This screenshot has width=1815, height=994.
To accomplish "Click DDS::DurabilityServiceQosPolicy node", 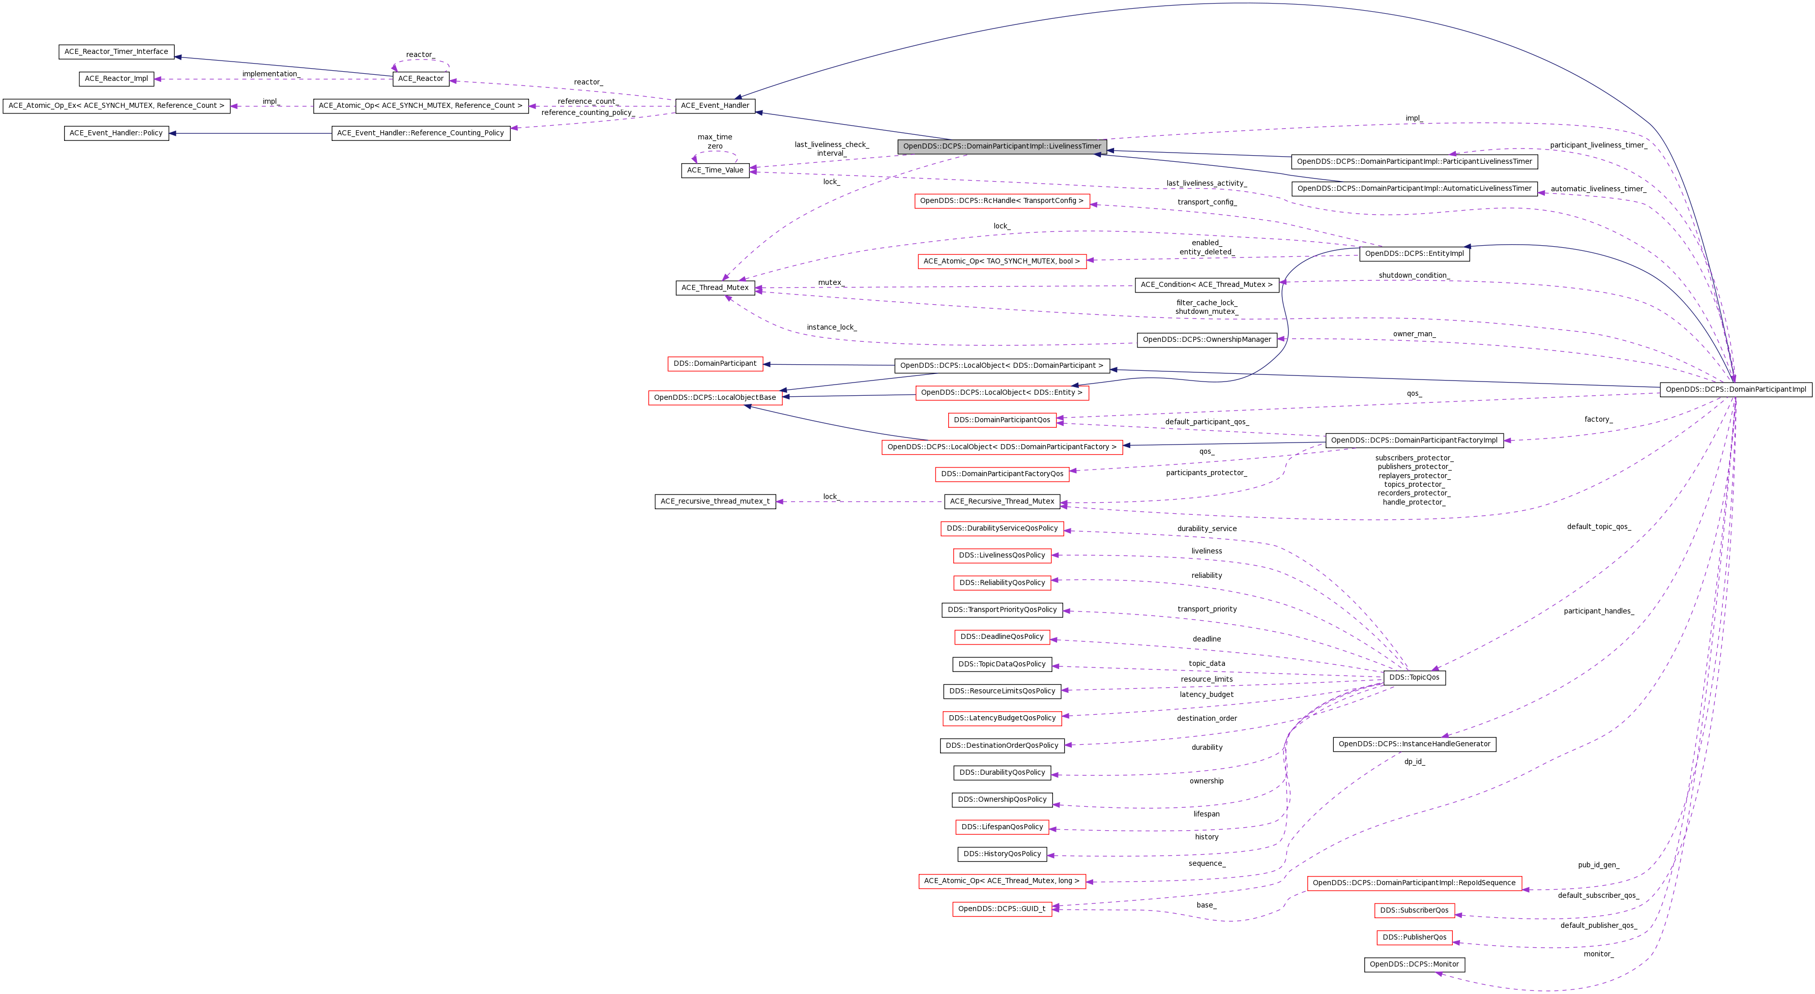I will [x=1002, y=529].
